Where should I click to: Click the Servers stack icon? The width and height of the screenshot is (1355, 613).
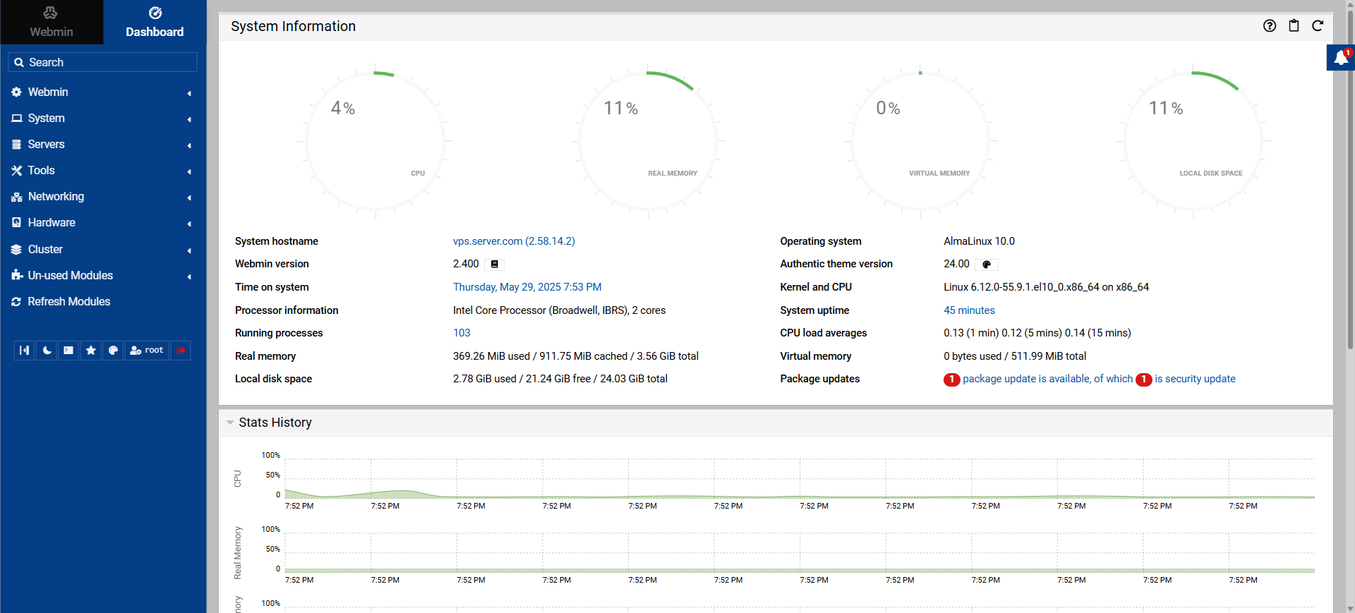click(x=16, y=145)
